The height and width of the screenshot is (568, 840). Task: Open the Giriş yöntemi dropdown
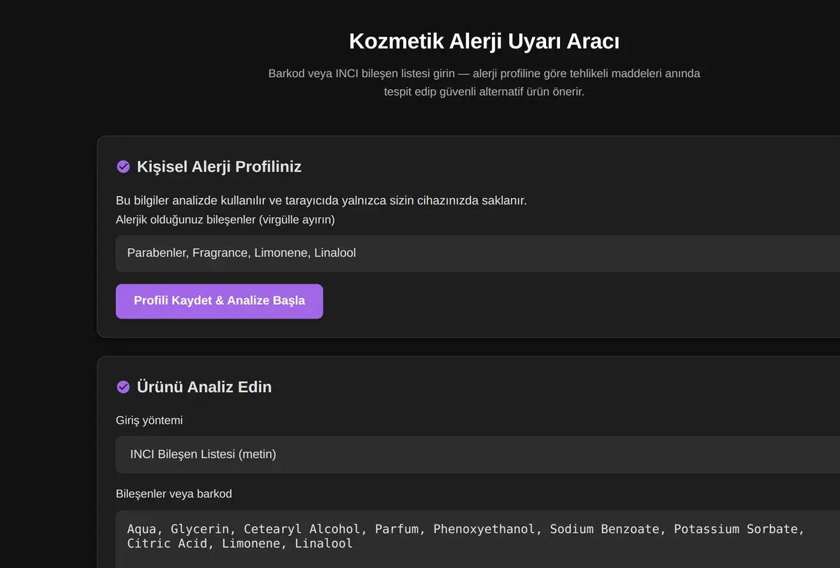pyautogui.click(x=477, y=455)
